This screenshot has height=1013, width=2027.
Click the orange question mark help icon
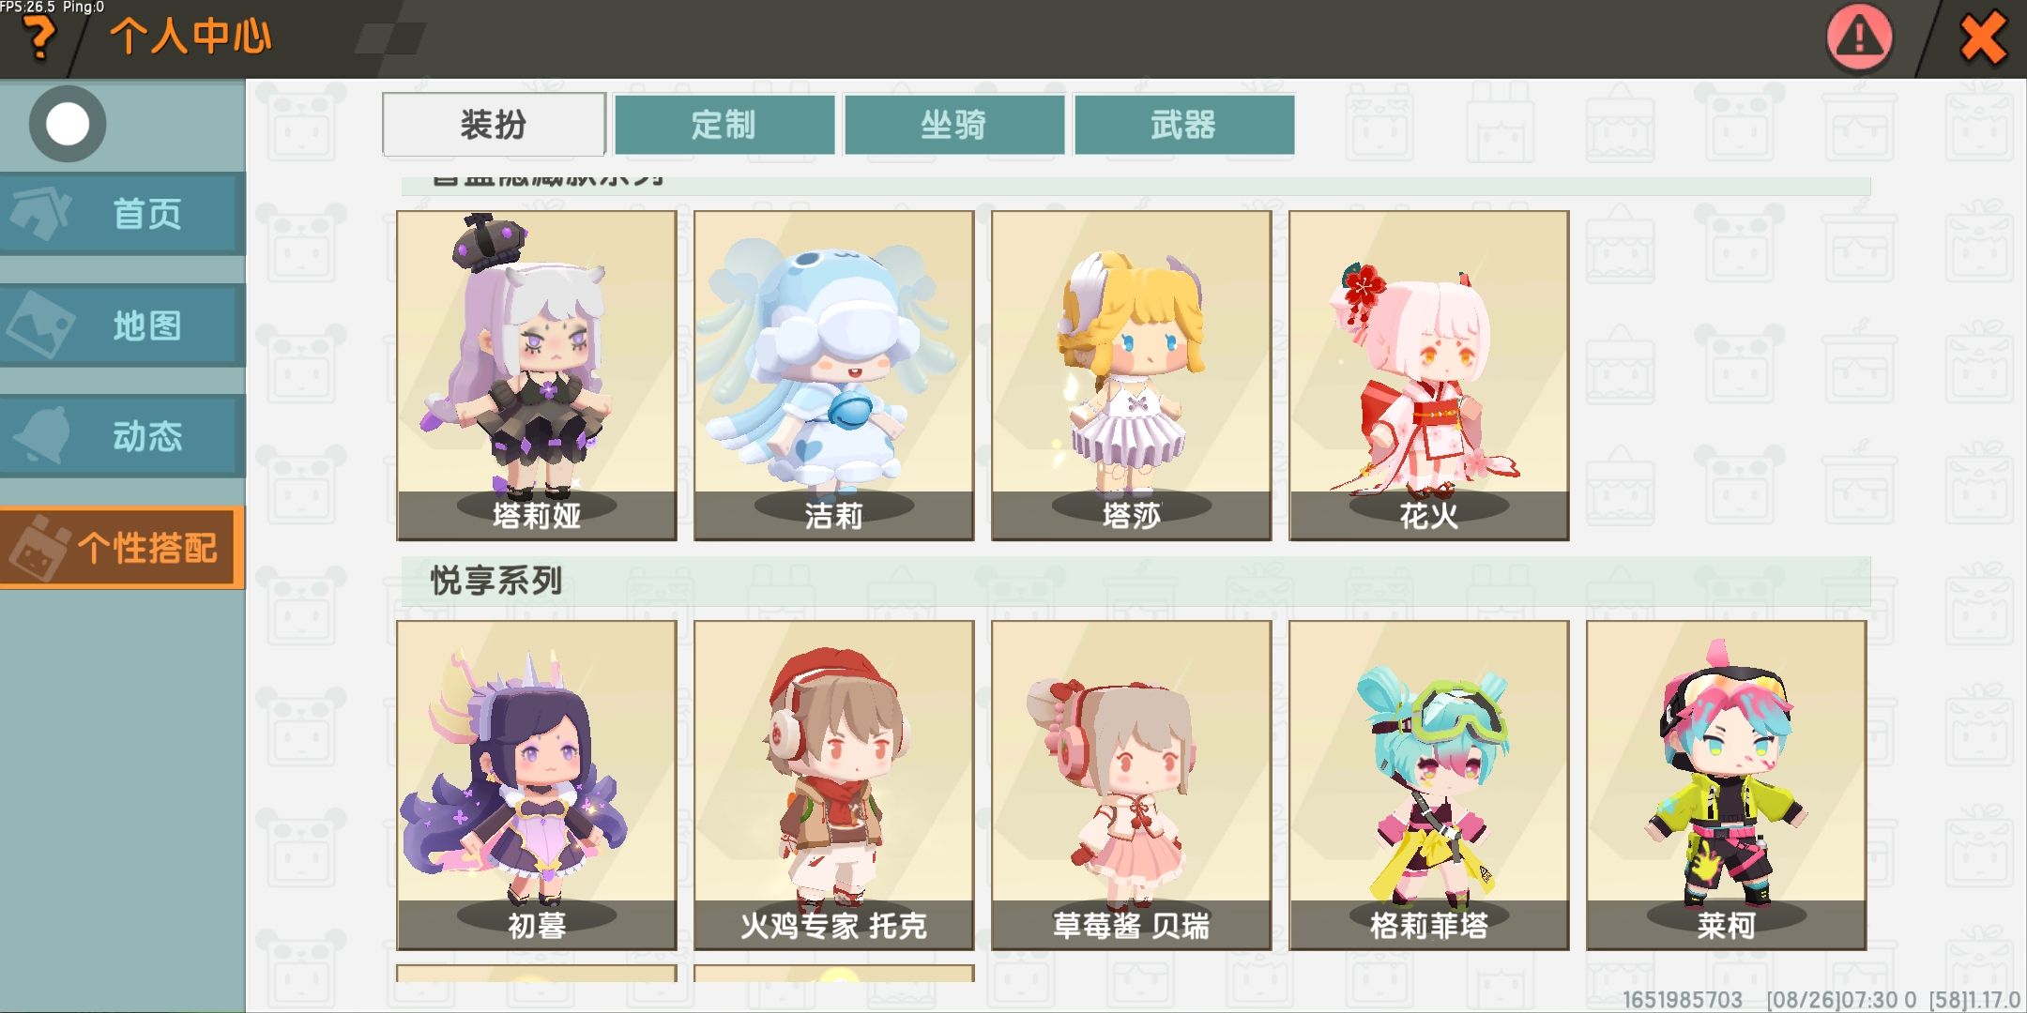click(x=39, y=38)
